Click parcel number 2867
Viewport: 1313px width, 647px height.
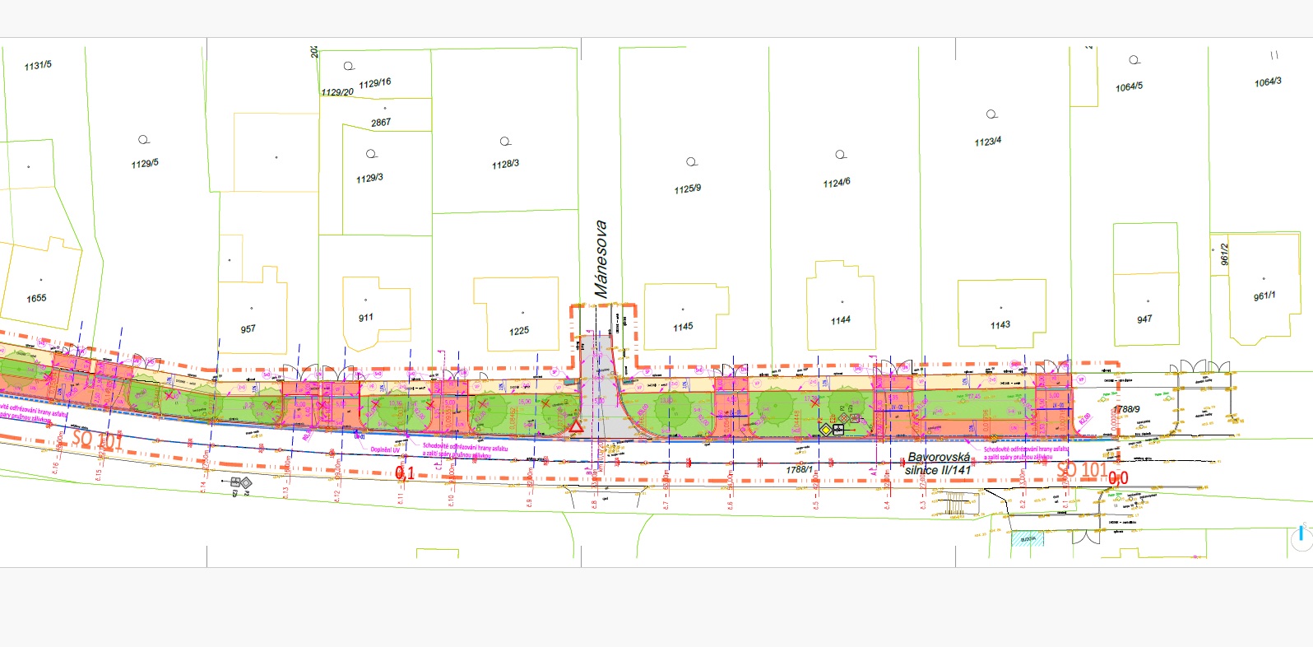click(x=381, y=123)
